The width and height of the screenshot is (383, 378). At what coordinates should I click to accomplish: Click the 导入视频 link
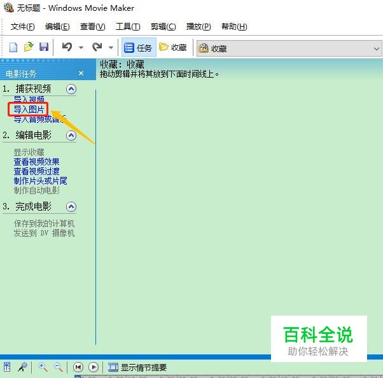tap(29, 99)
